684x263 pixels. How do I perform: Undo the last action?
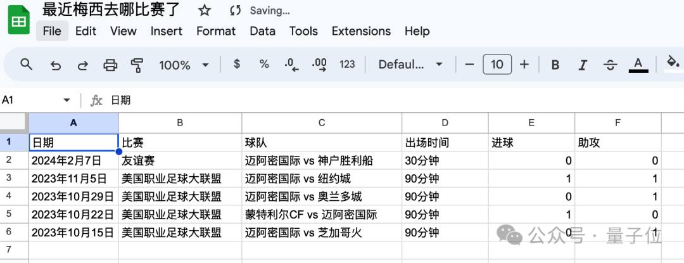pyautogui.click(x=55, y=65)
